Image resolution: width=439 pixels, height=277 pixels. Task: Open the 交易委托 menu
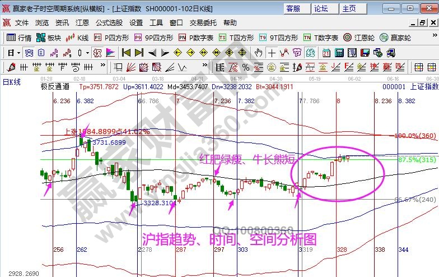click(203, 23)
